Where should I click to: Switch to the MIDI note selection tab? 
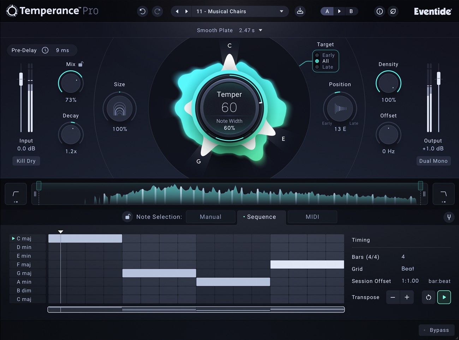tap(312, 217)
